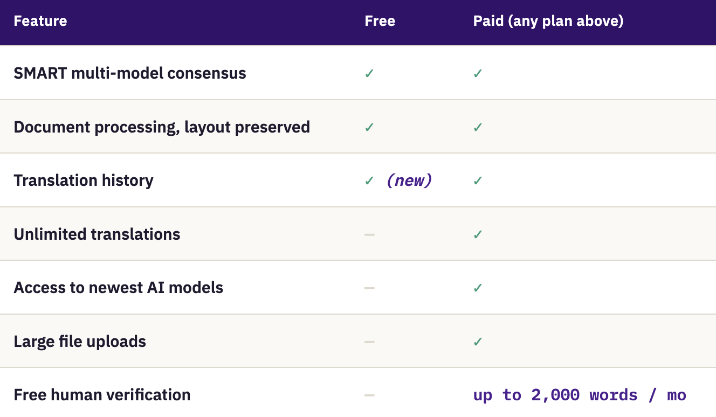The image size is (716, 417).
Task: Click Free dash for Free human verification
Action: click(369, 395)
